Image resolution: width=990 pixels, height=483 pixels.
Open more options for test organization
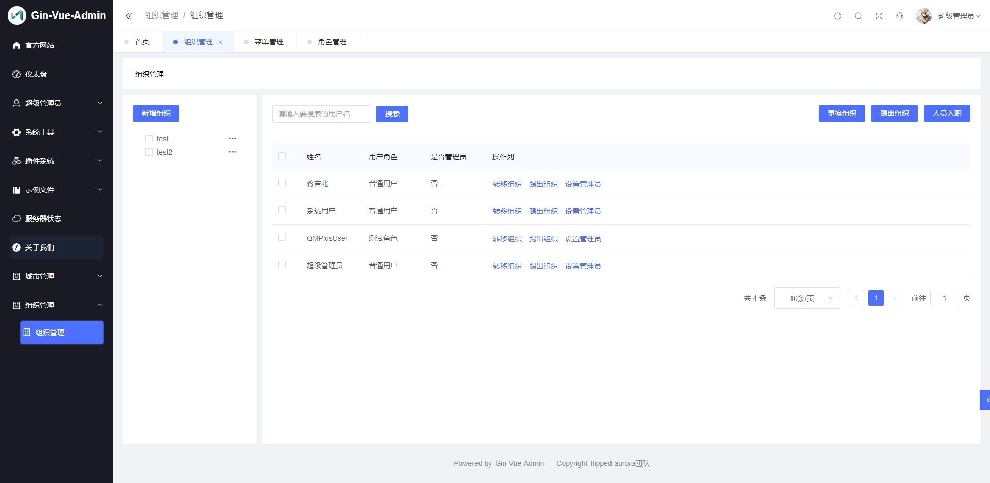pyautogui.click(x=233, y=138)
